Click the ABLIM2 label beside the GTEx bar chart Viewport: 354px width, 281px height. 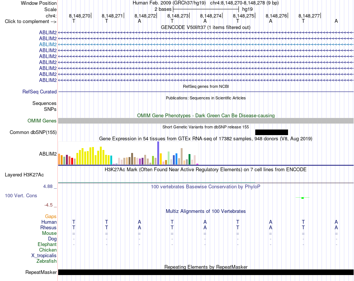click(x=48, y=154)
